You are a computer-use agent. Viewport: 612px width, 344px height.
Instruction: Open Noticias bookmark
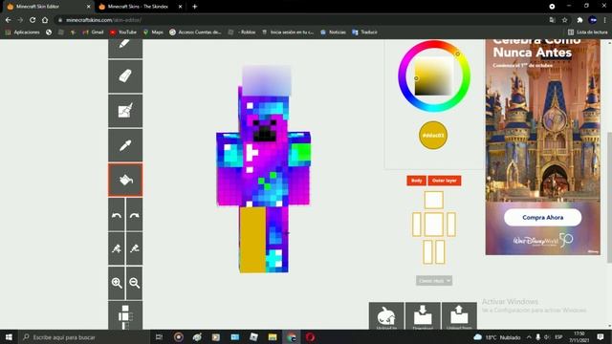click(334, 32)
